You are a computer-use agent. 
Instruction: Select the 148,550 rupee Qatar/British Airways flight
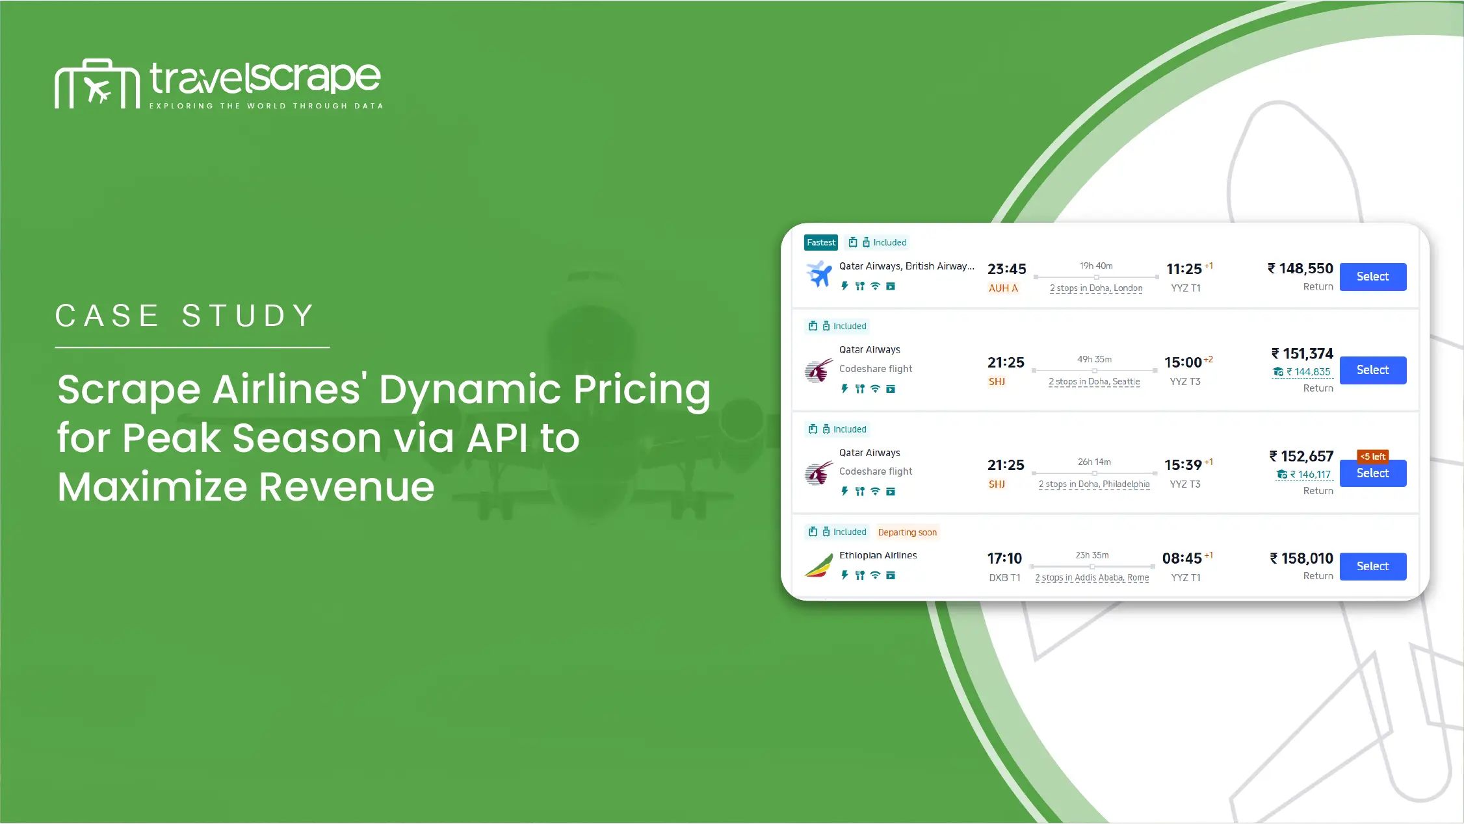1372,277
